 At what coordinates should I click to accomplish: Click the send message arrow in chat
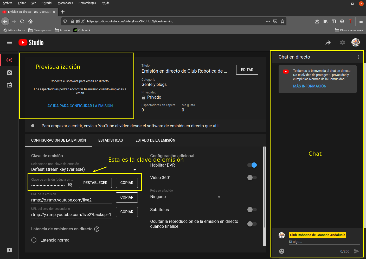[357, 251]
